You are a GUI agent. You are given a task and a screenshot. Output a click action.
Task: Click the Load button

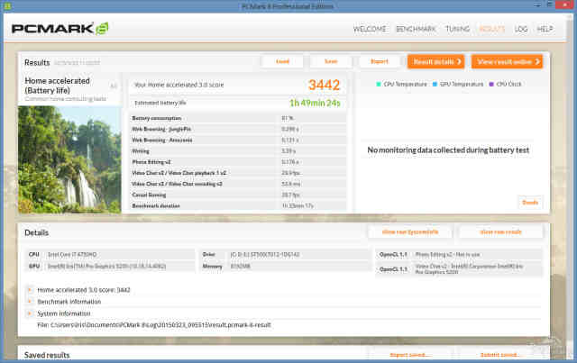282,61
